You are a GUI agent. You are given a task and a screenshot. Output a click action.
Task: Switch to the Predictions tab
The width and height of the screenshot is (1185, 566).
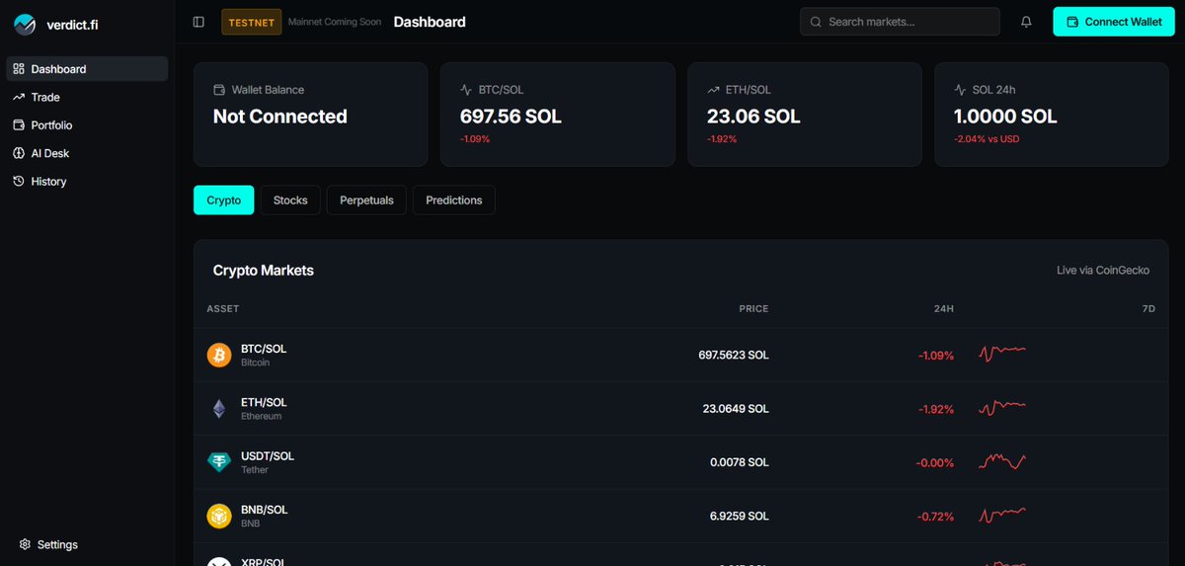point(454,200)
